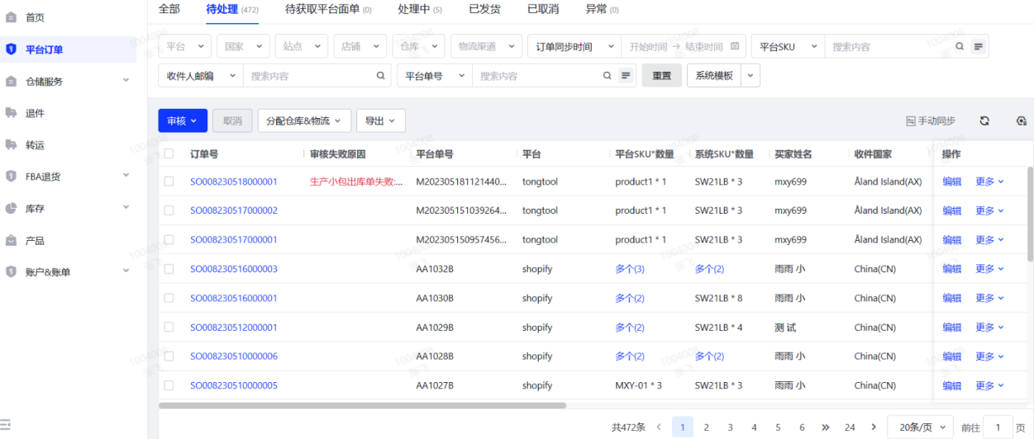Toggle the select-all header checkbox
The height and width of the screenshot is (439, 1034).
tap(169, 153)
